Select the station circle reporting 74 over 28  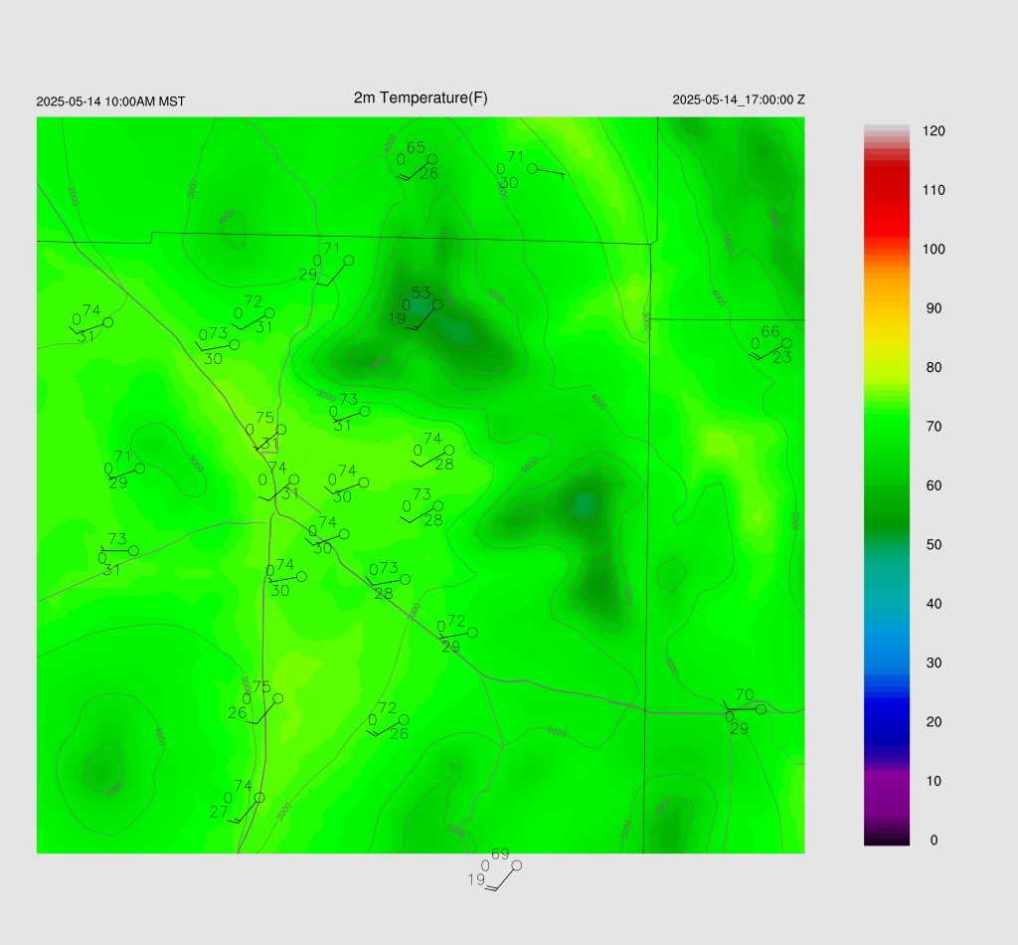click(x=448, y=450)
